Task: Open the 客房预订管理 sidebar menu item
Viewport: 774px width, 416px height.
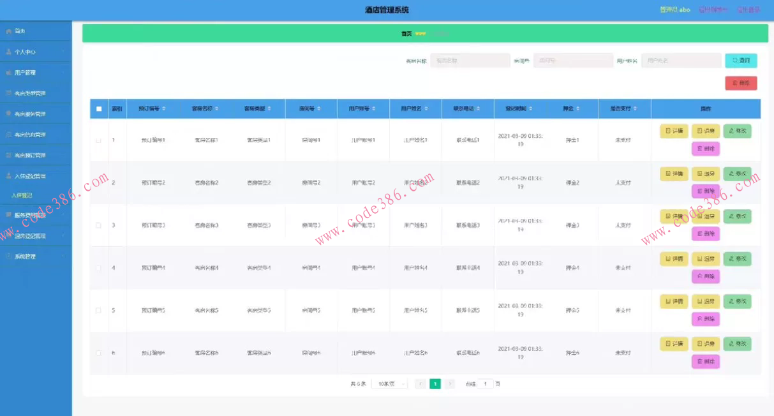Action: pos(36,155)
